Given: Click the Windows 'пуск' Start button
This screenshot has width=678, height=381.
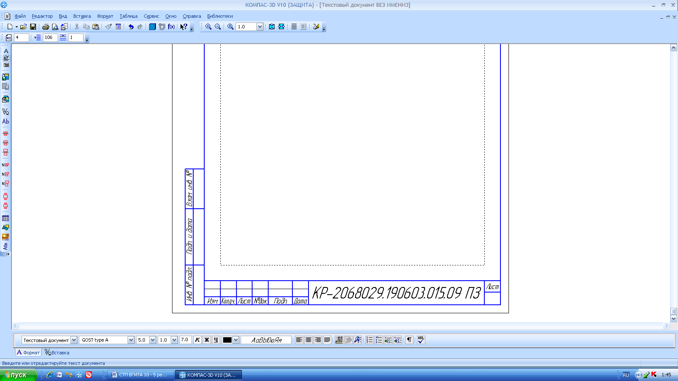Looking at the screenshot, I should click(x=18, y=375).
